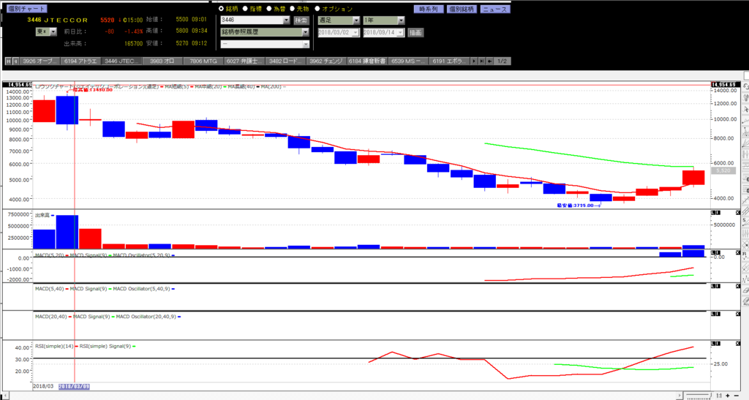Open the 2018/03/02 start date dropdown
Image resolution: width=749 pixels, height=400 pixels.
(355, 32)
